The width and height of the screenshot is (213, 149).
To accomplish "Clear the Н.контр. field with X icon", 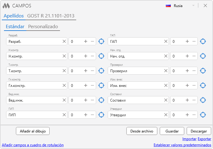I will (x=64, y=56).
